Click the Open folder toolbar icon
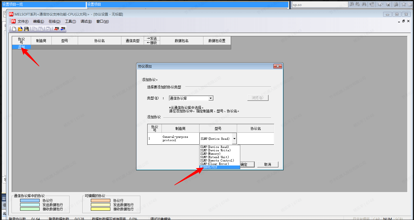Image resolution: width=414 pixels, height=220 pixels. [x=20, y=29]
